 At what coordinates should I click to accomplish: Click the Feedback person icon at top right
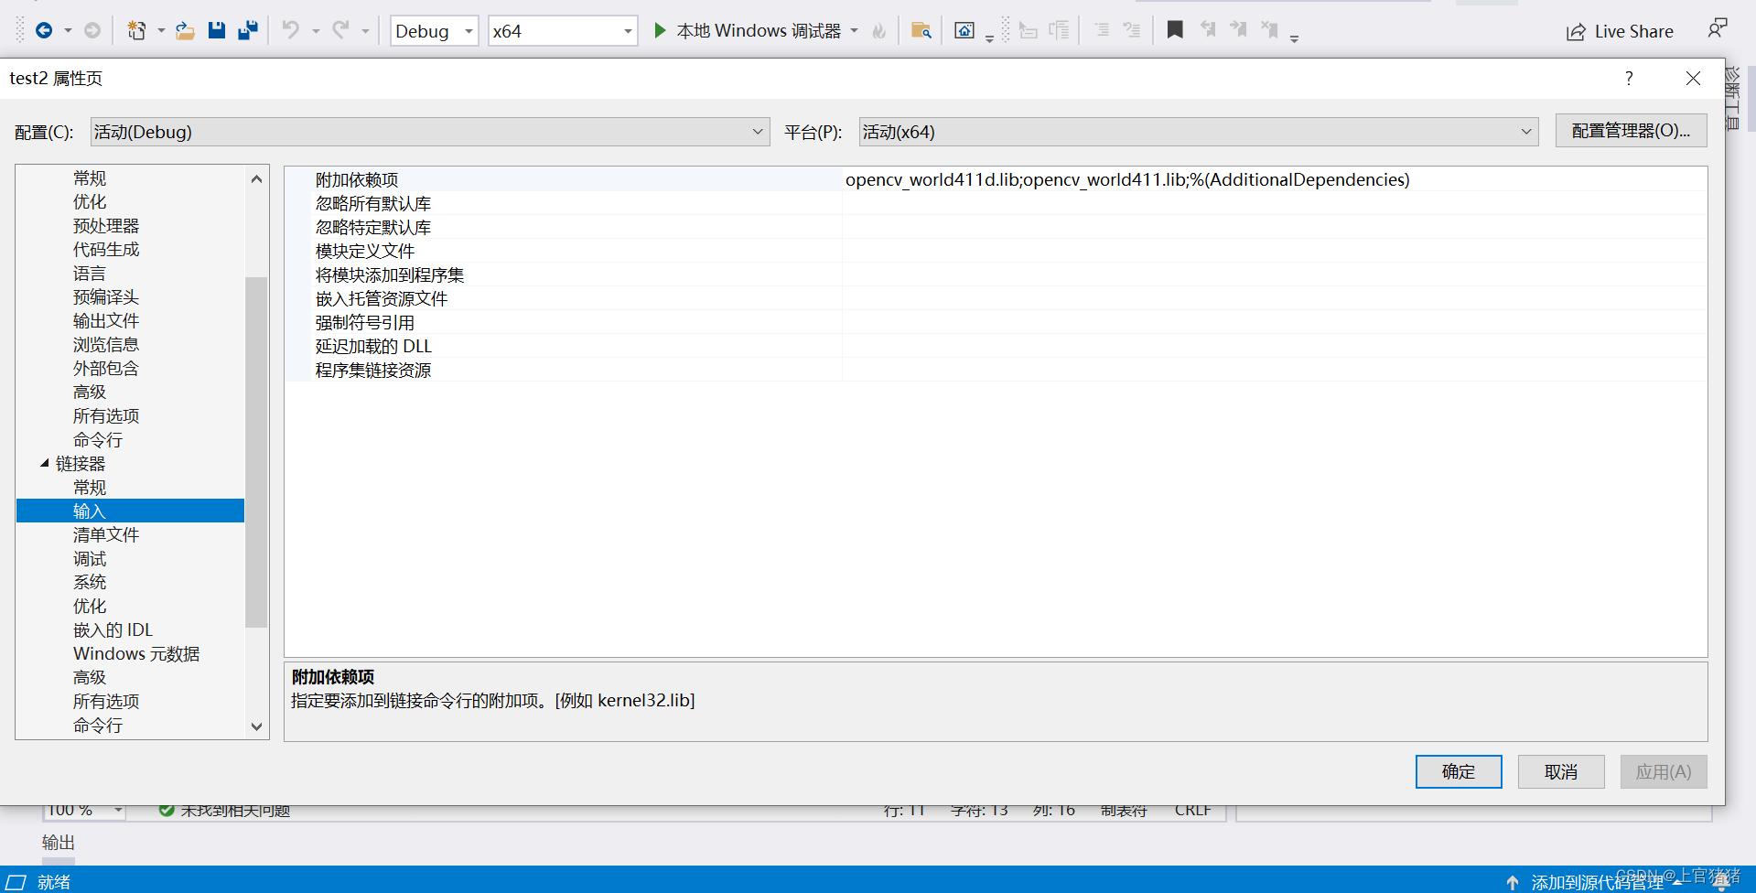(x=1718, y=29)
